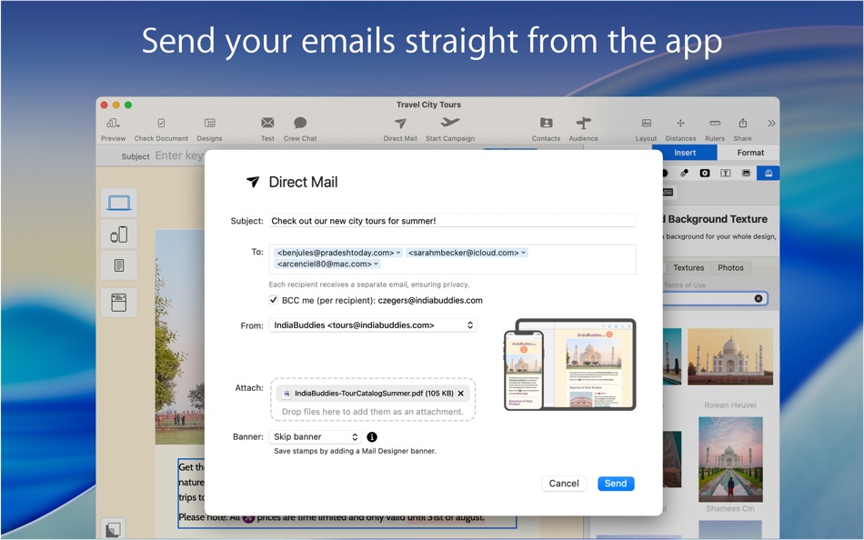The height and width of the screenshot is (540, 864).
Task: Open the Designs chooser icon
Action: (209, 123)
